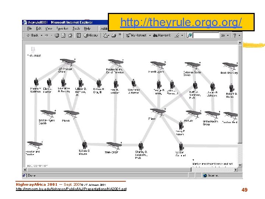The height and width of the screenshot is (199, 265).
Task: Select the Prudential Ins. Co. board table
Action: [116, 62]
